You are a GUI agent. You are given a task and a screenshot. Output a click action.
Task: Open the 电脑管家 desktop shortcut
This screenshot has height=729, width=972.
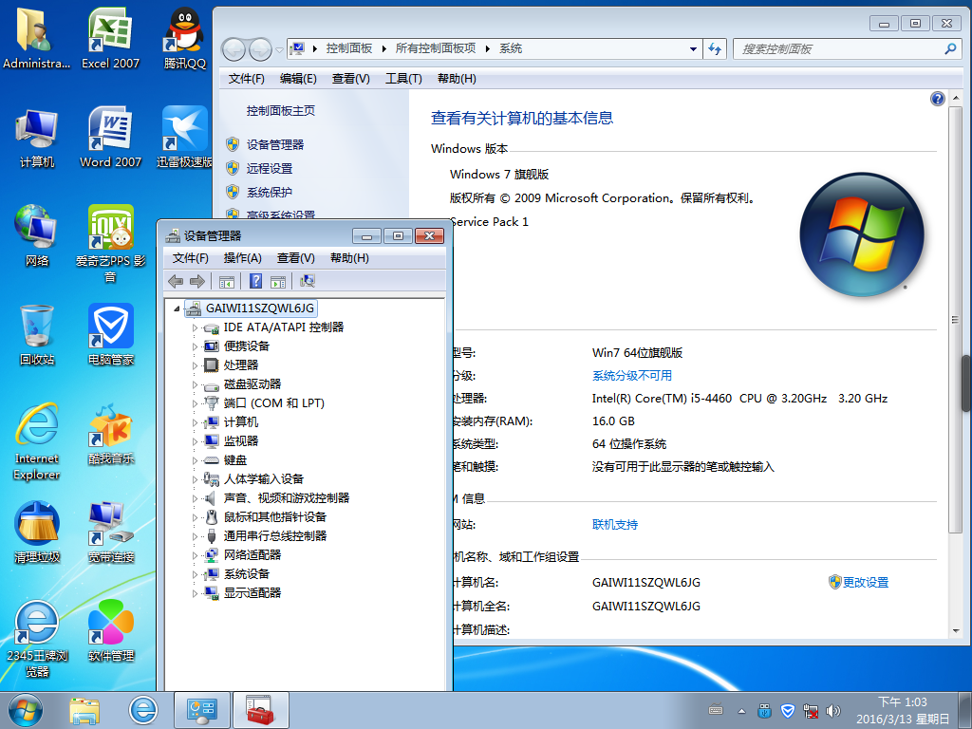click(x=111, y=334)
